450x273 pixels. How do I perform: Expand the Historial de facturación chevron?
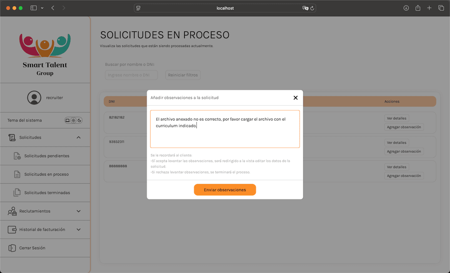pos(79,230)
